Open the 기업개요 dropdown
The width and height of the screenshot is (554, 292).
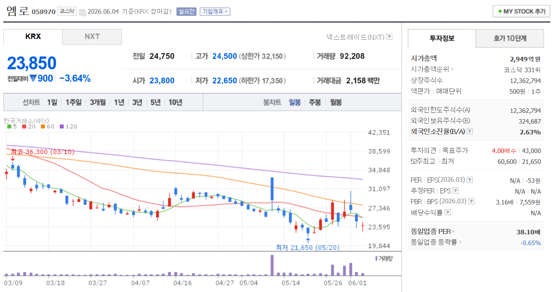(x=215, y=12)
